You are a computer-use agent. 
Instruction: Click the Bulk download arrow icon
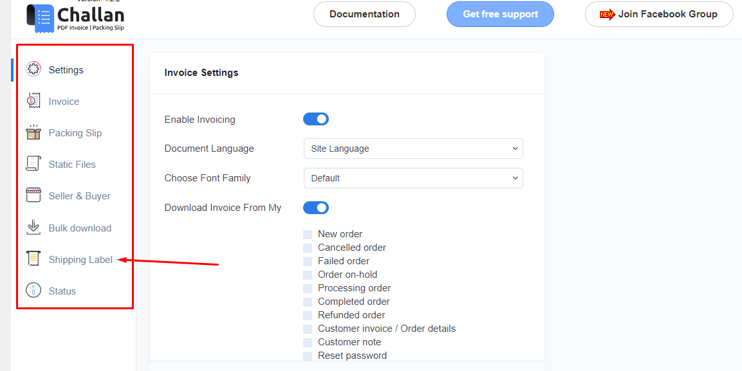34,227
